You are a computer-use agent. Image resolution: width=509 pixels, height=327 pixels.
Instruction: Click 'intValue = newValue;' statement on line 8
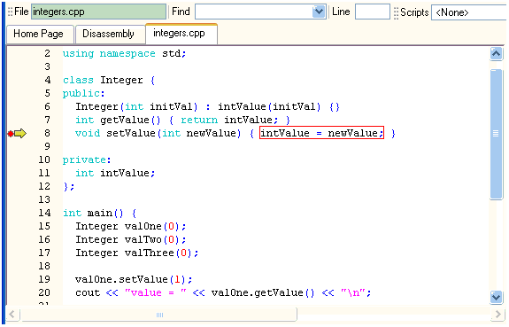click(x=321, y=133)
